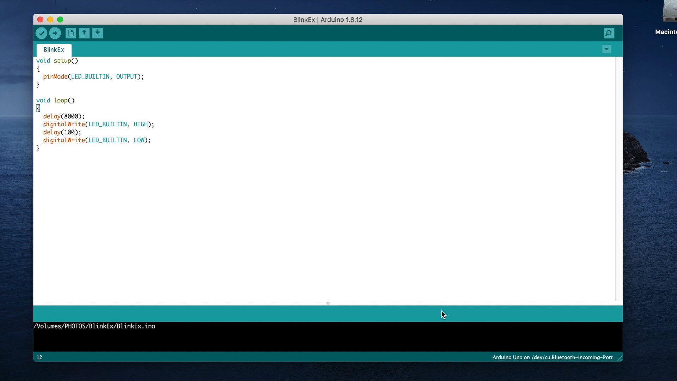Place cursor on pinMode line
The image size is (677, 381).
[93, 77]
